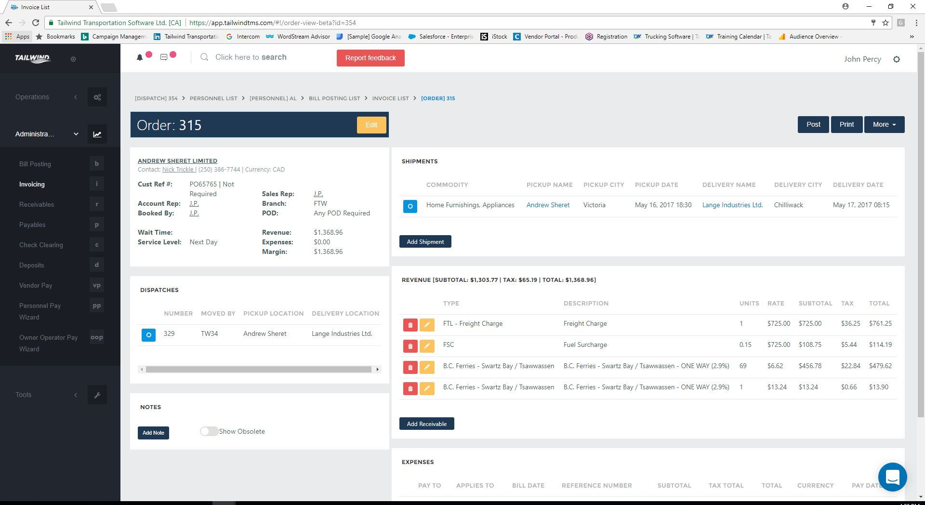Post the order

coord(813,124)
